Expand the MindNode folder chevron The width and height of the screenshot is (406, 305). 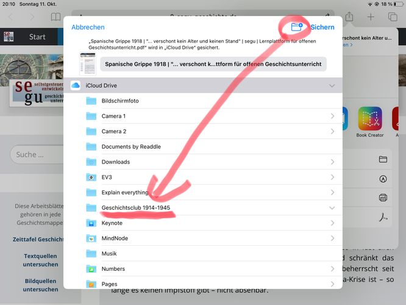(x=332, y=239)
